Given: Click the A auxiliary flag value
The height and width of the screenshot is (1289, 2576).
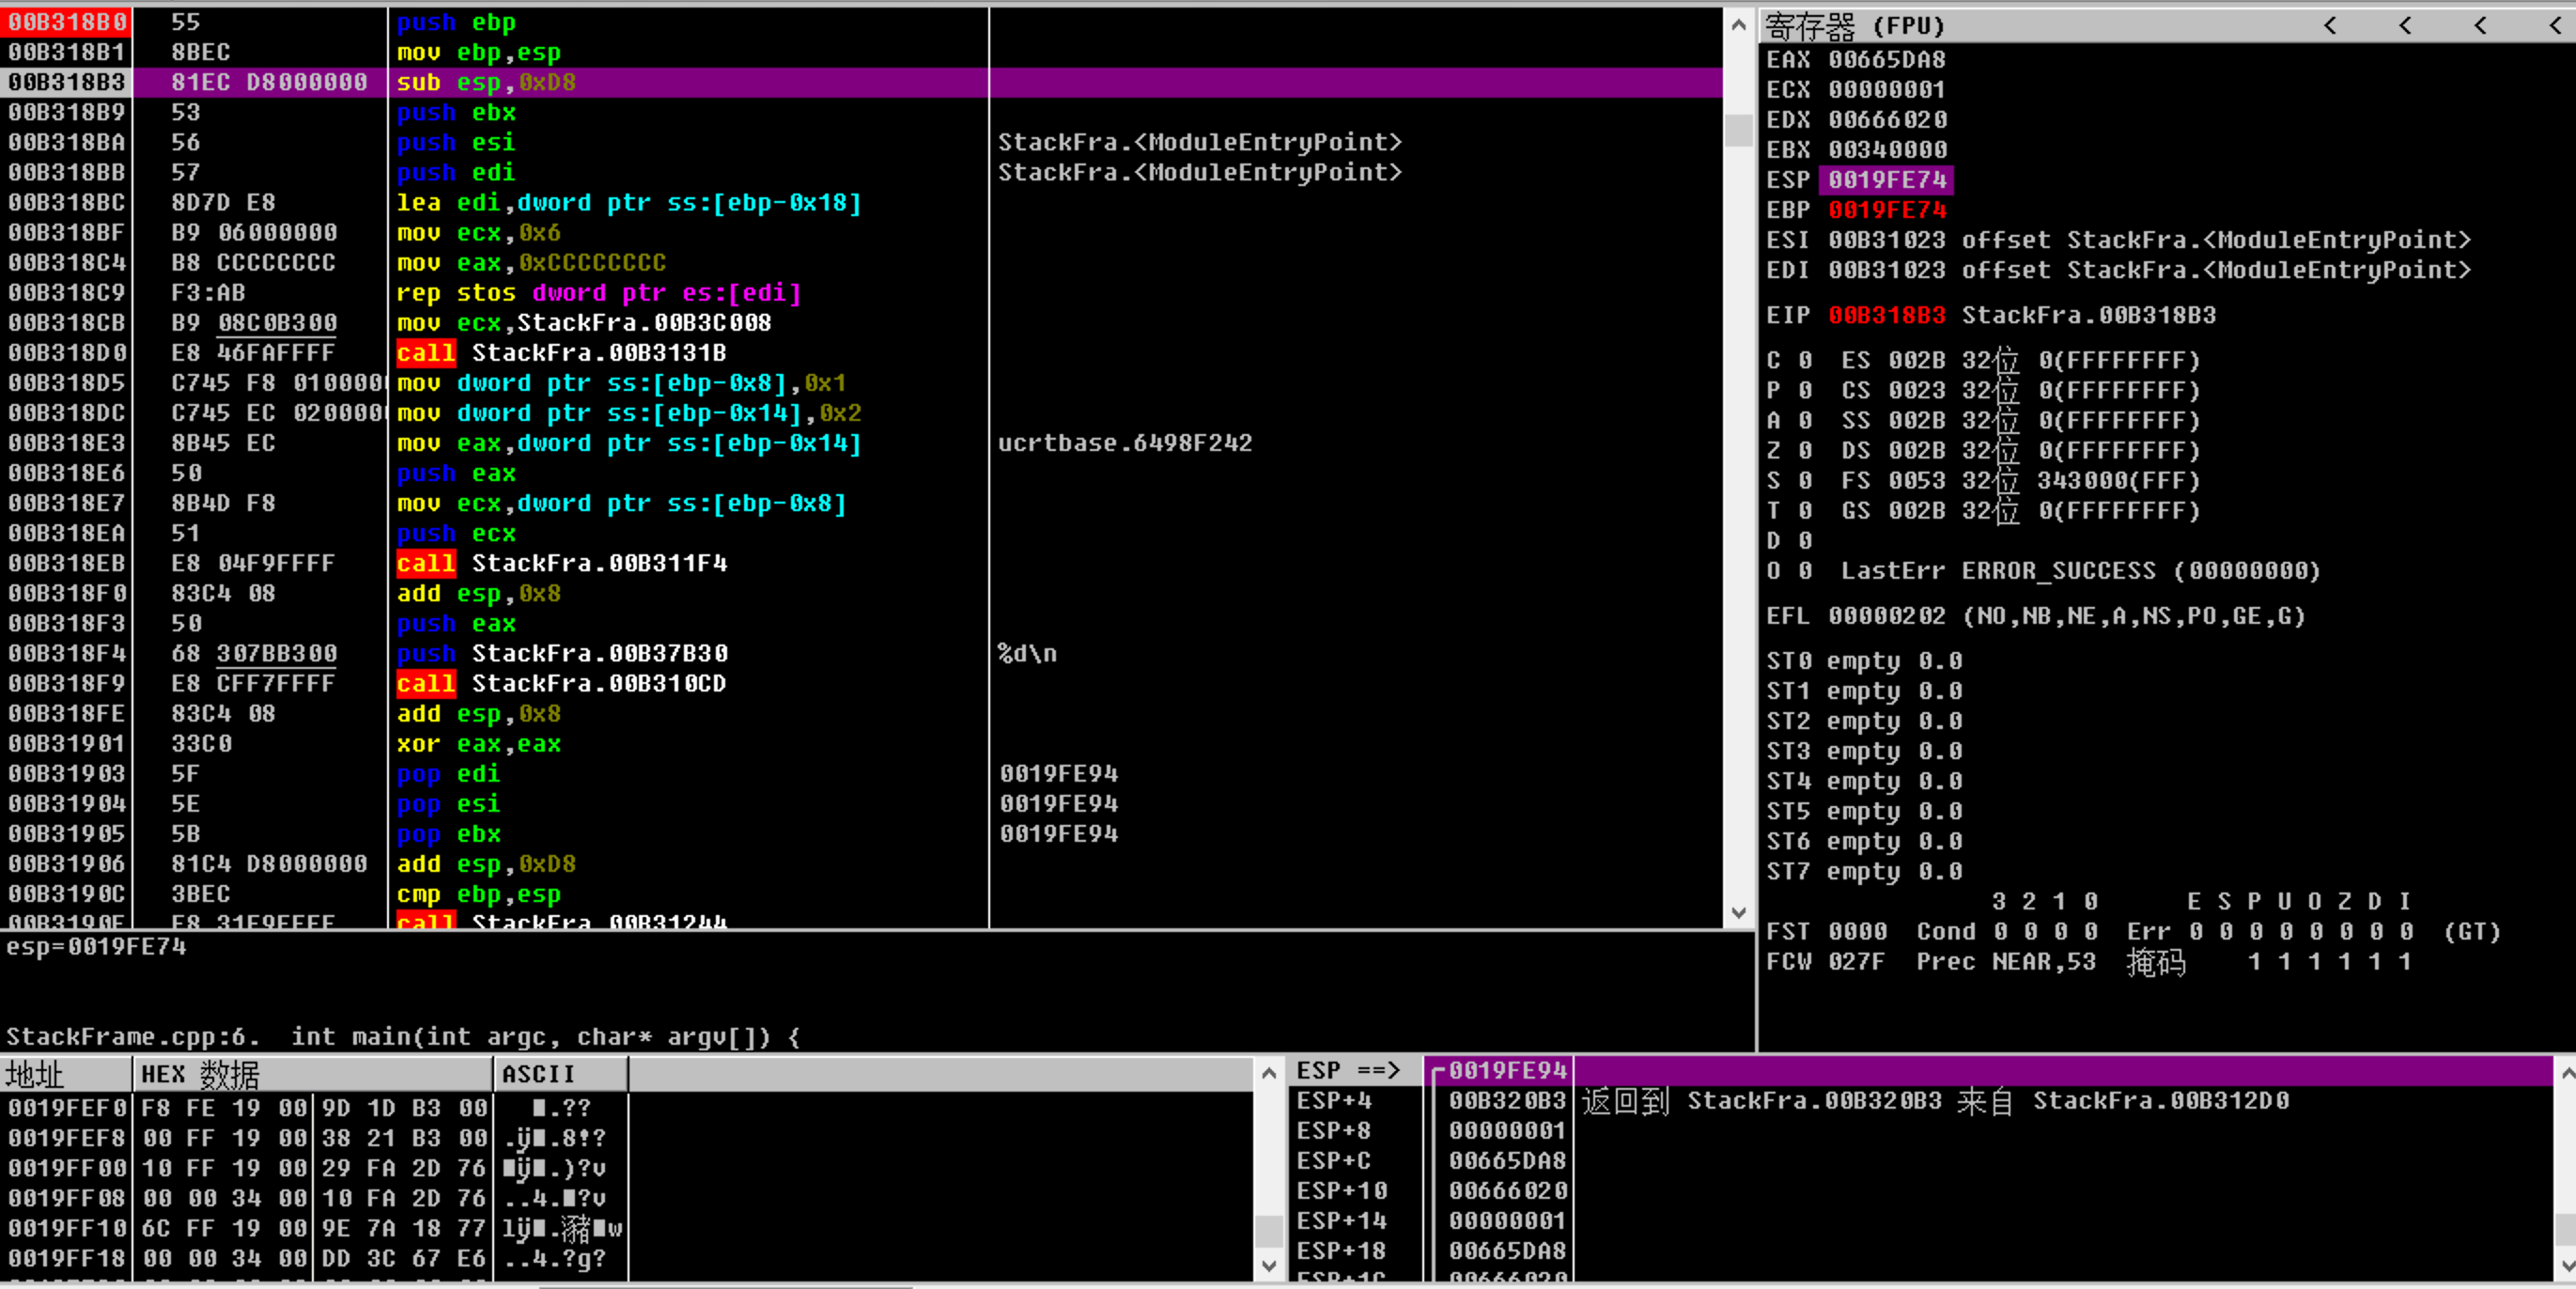Looking at the screenshot, I should pos(1805,420).
